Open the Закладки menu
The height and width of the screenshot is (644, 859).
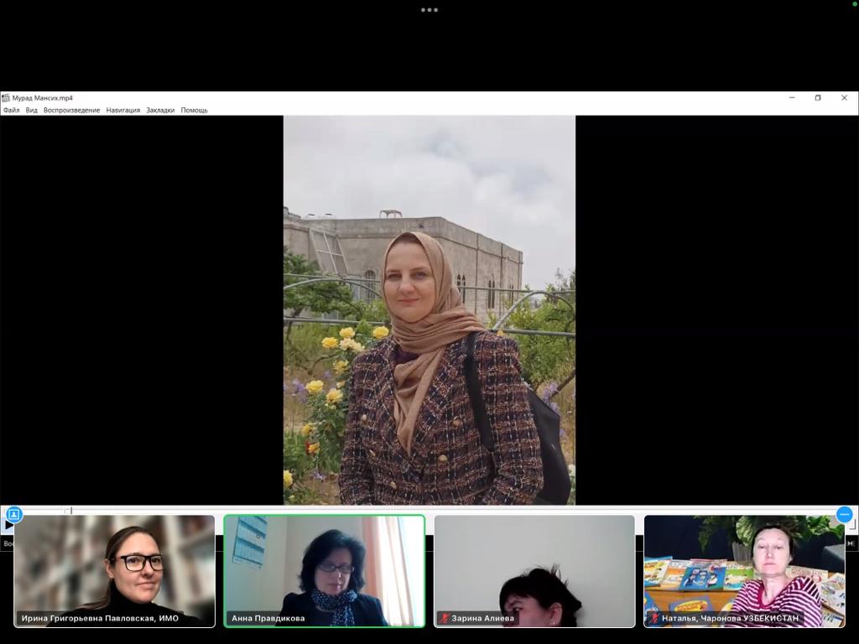(160, 111)
